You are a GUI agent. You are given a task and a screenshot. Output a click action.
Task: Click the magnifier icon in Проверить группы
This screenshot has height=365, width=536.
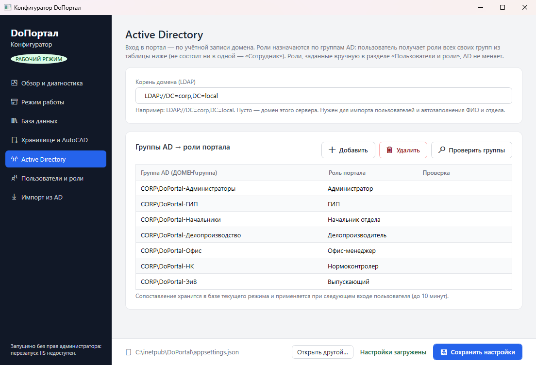(442, 149)
